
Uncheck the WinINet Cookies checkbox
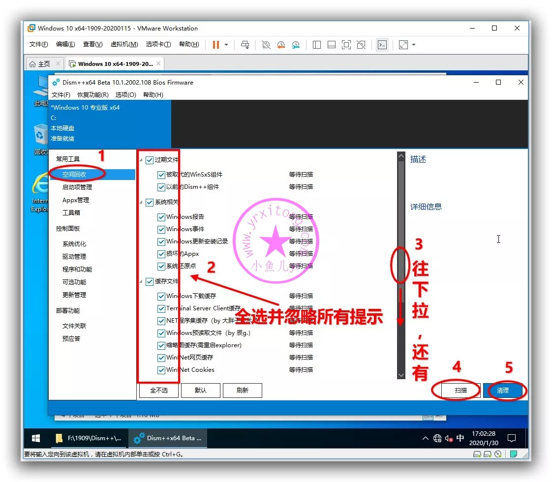pyautogui.click(x=161, y=370)
